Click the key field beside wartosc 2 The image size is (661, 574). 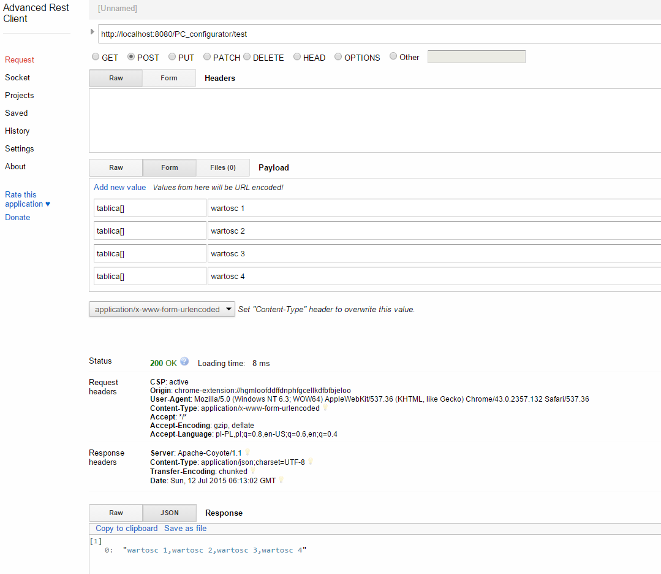(149, 231)
